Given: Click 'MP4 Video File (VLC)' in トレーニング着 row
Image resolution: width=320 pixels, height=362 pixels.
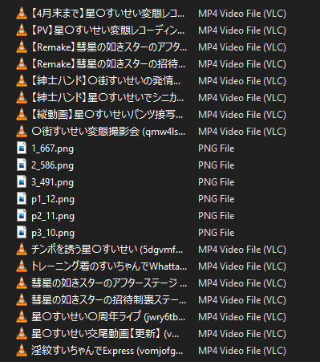Looking at the screenshot, I should [242, 266].
